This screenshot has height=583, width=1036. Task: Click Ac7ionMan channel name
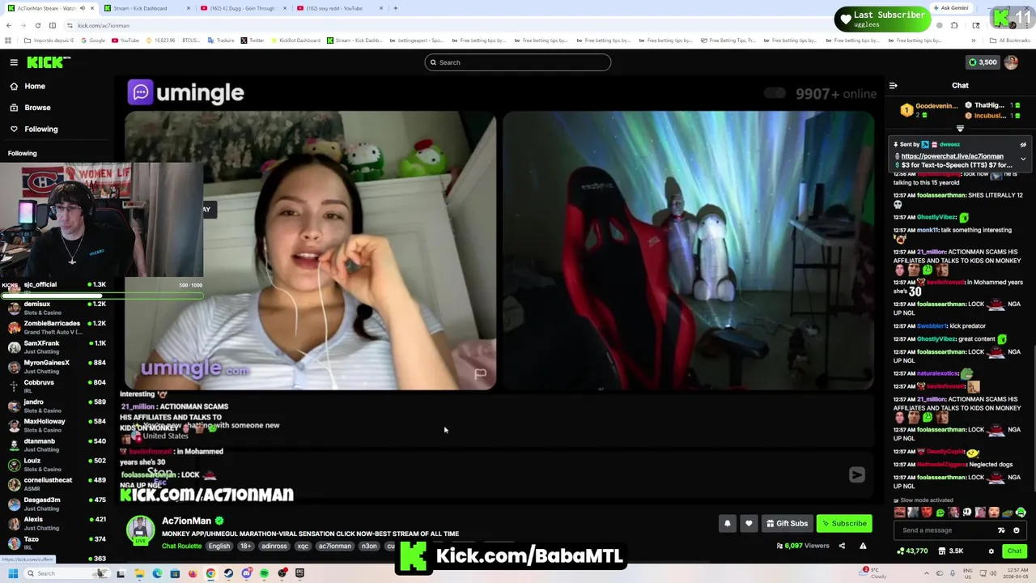(x=186, y=521)
